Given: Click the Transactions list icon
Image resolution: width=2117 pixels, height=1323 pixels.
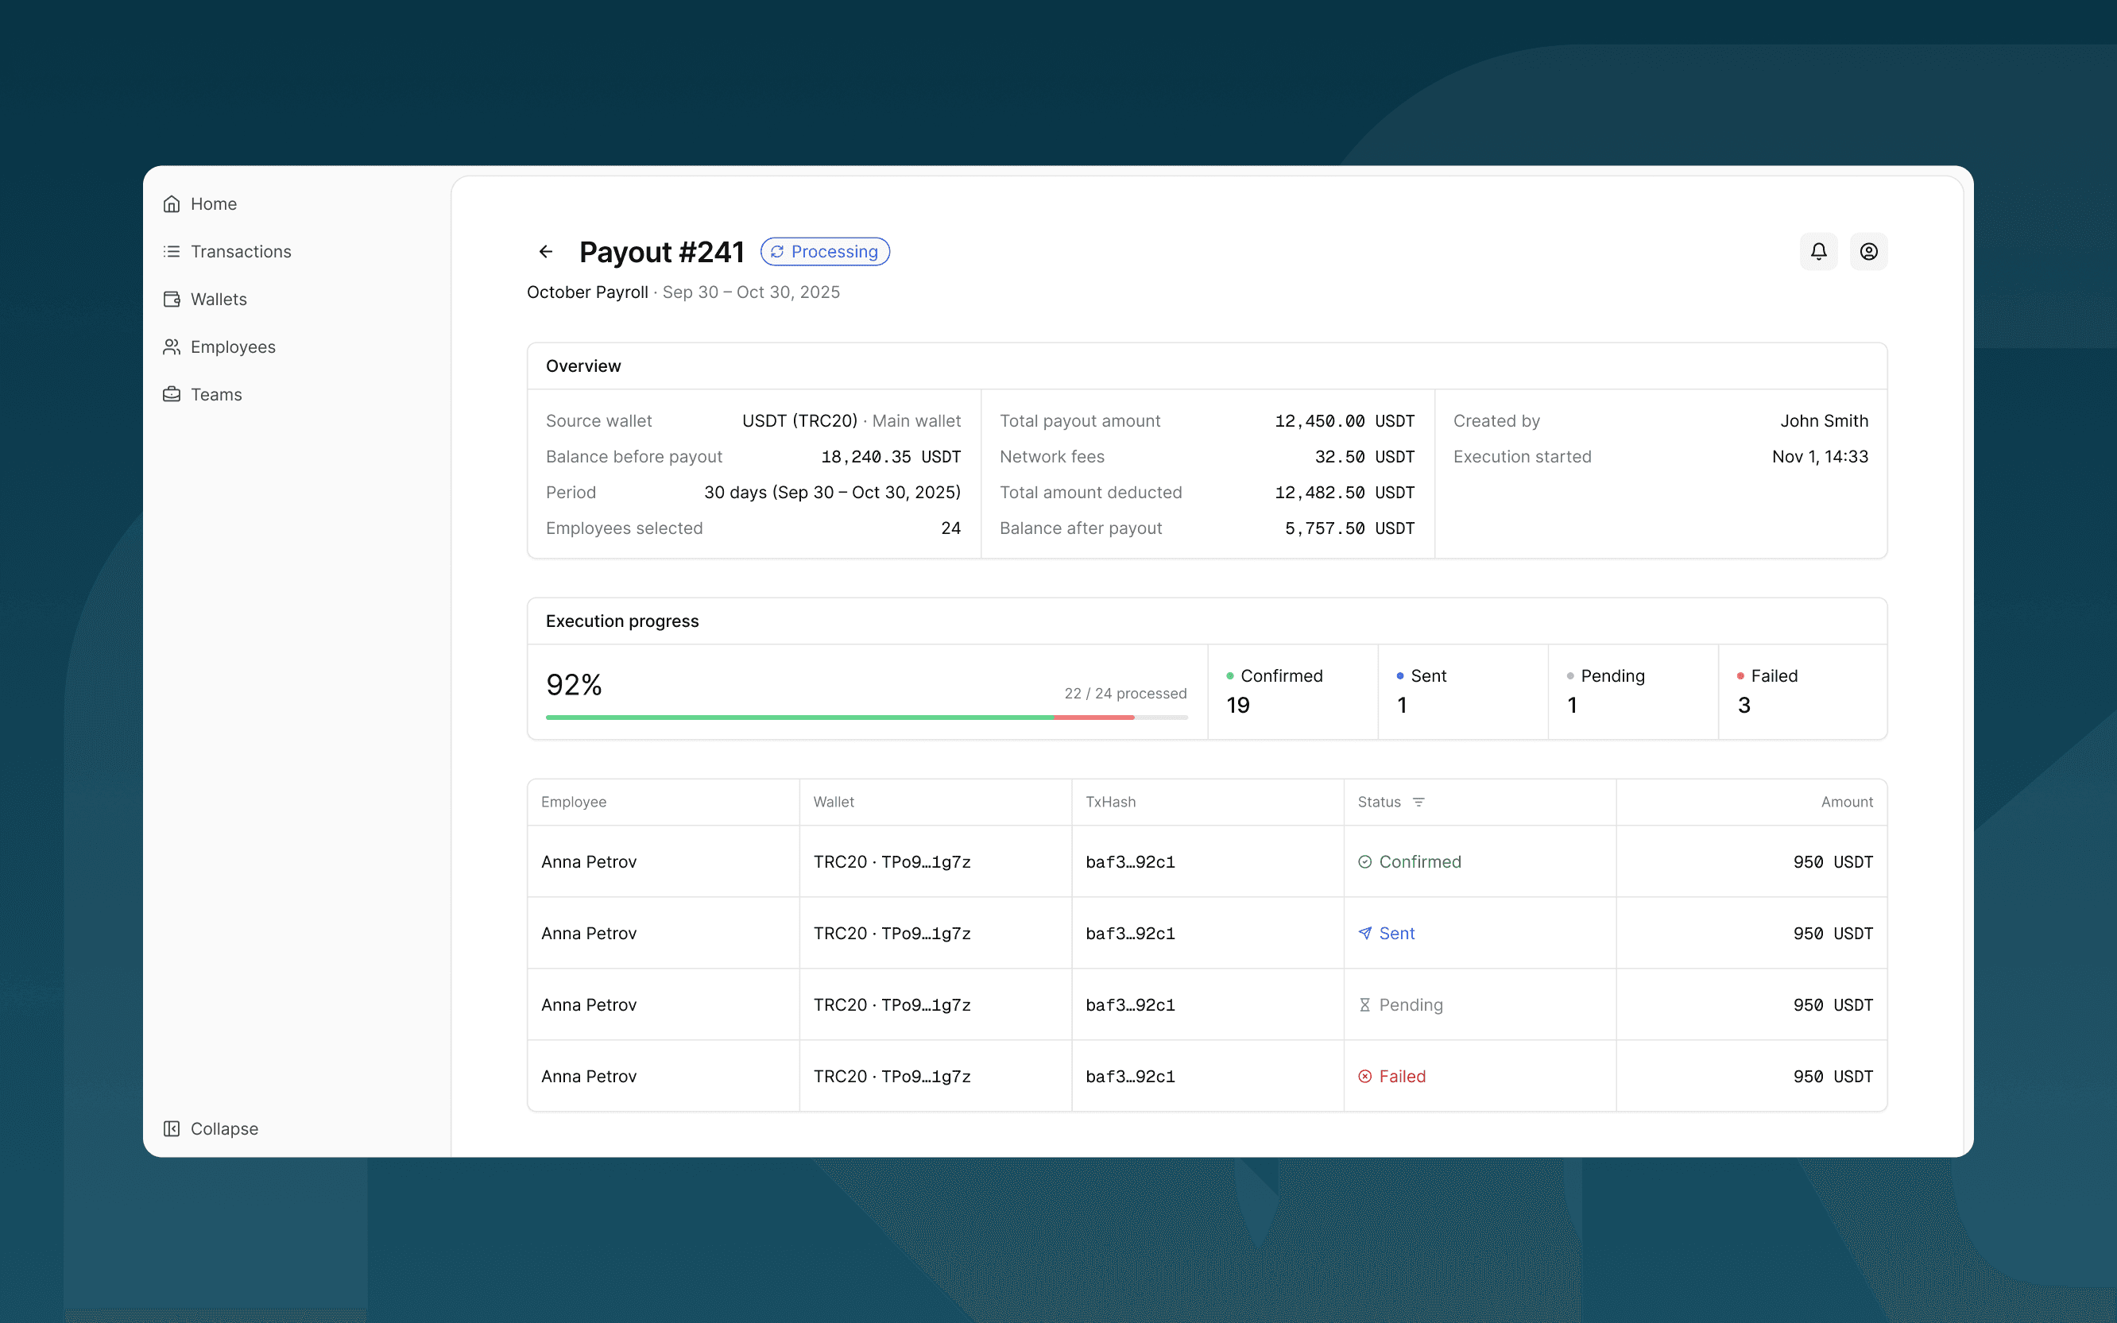Looking at the screenshot, I should coord(172,252).
